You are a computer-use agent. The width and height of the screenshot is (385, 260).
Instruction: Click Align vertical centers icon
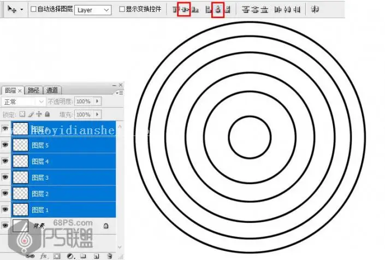click(185, 10)
